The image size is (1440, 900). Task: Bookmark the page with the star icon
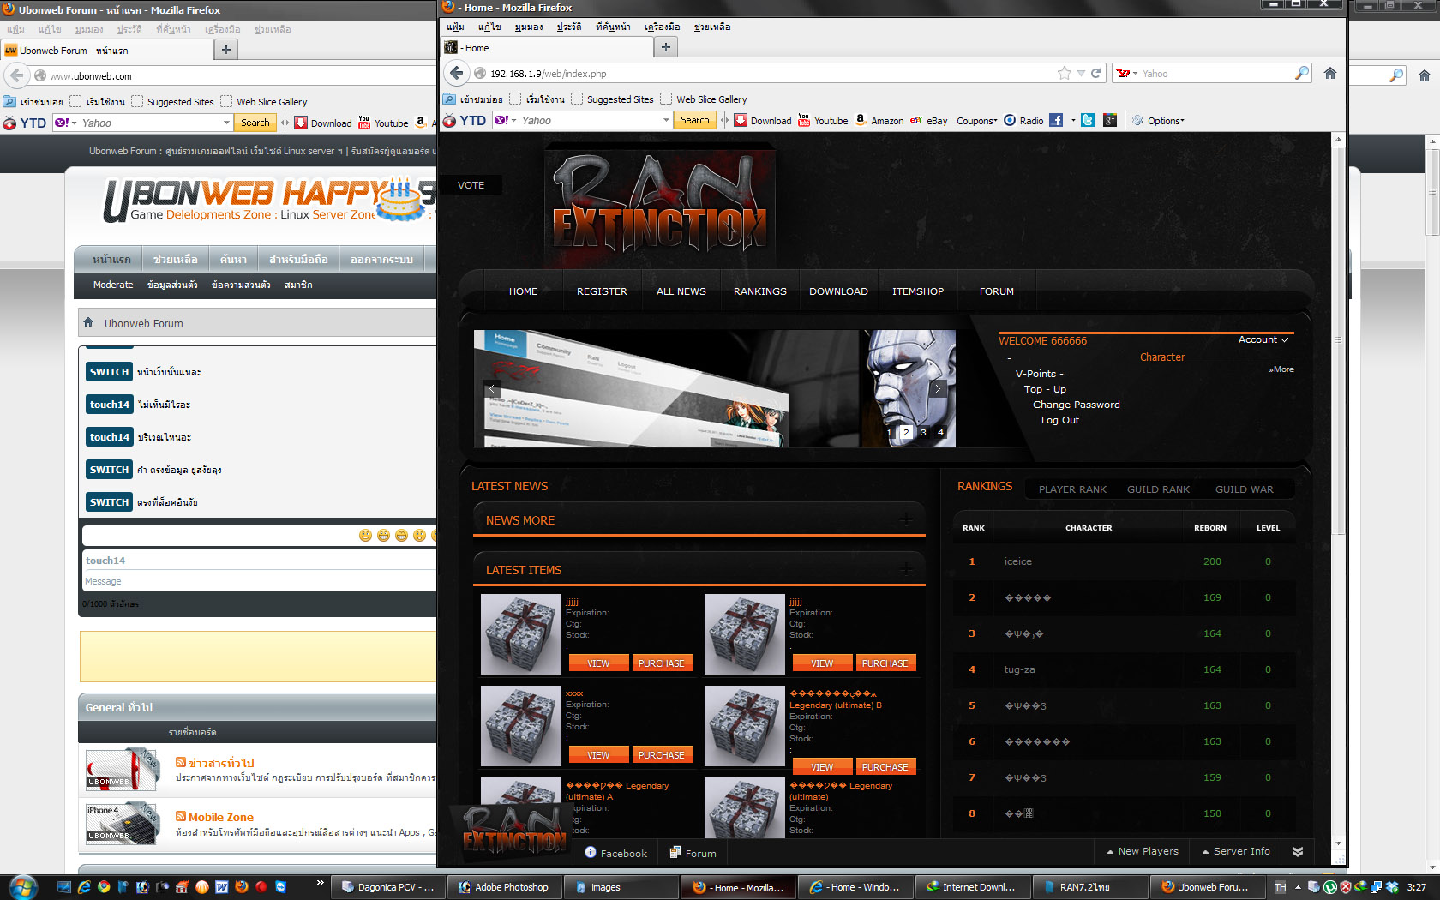[x=1065, y=74]
